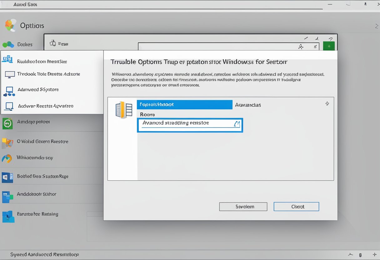
Task: Select the highlighted Fnjooiots list row
Action: pos(184,105)
